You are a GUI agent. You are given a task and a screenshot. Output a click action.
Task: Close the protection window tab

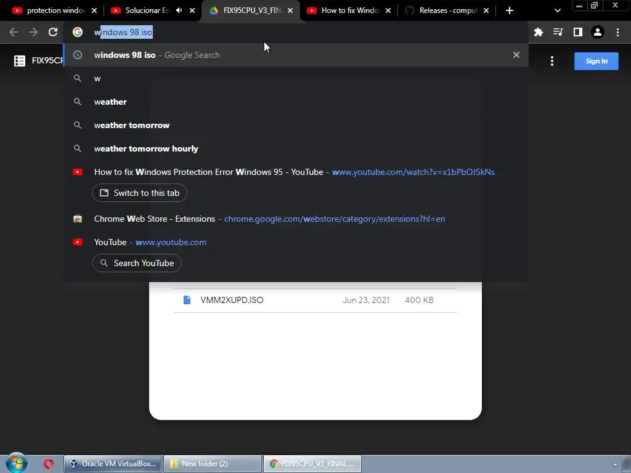[94, 10]
